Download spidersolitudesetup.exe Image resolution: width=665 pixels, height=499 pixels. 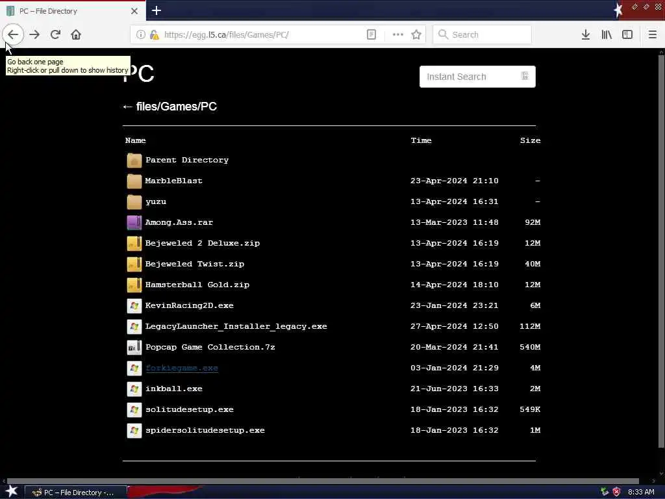tap(205, 430)
